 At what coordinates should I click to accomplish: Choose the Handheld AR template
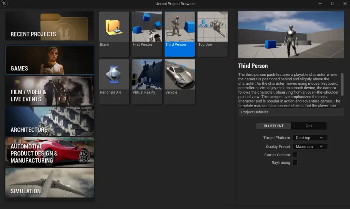tap(114, 82)
